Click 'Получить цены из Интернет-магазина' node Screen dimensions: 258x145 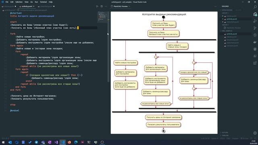(163, 117)
